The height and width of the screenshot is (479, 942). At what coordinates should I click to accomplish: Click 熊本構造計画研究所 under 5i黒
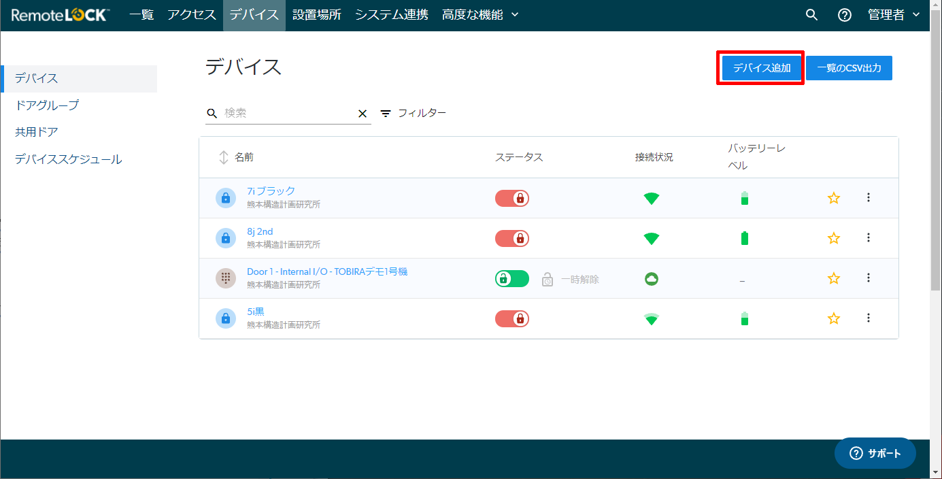284,325
